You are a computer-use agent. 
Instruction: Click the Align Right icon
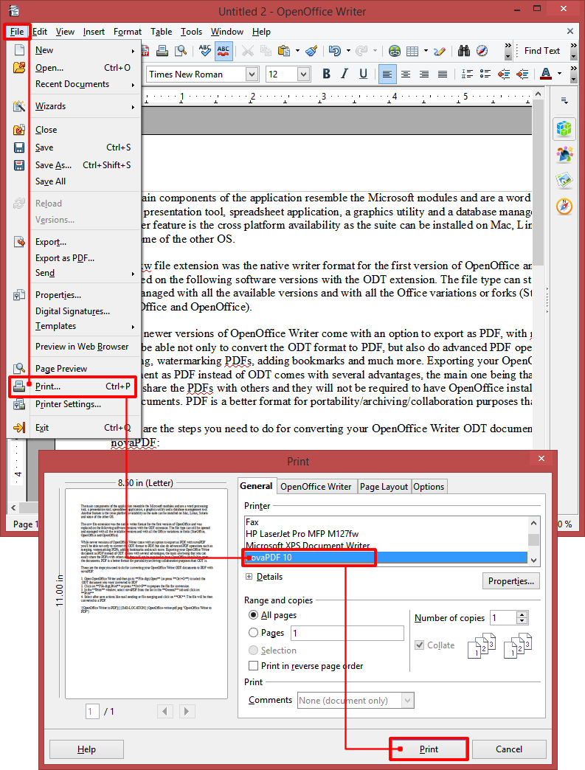pos(424,74)
